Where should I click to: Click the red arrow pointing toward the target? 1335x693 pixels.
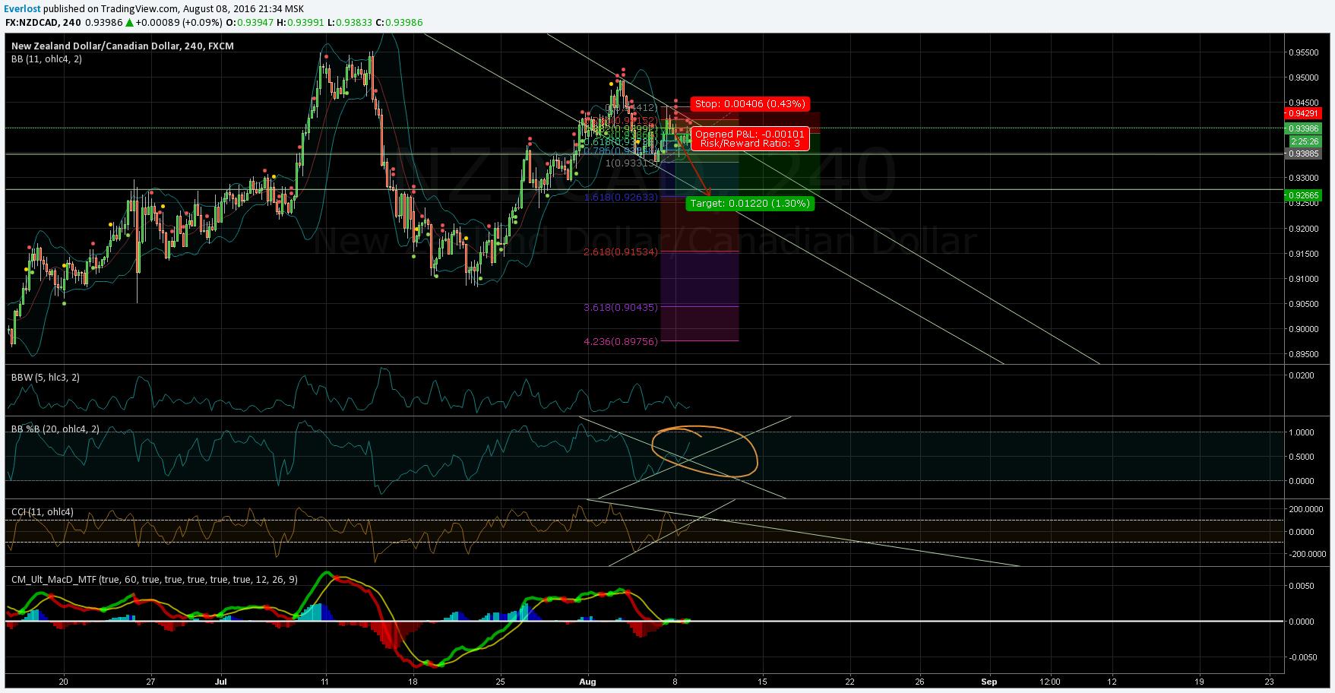click(x=694, y=166)
